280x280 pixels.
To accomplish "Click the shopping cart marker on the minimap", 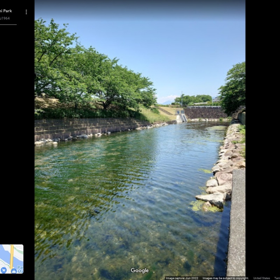I will tap(4, 270).
